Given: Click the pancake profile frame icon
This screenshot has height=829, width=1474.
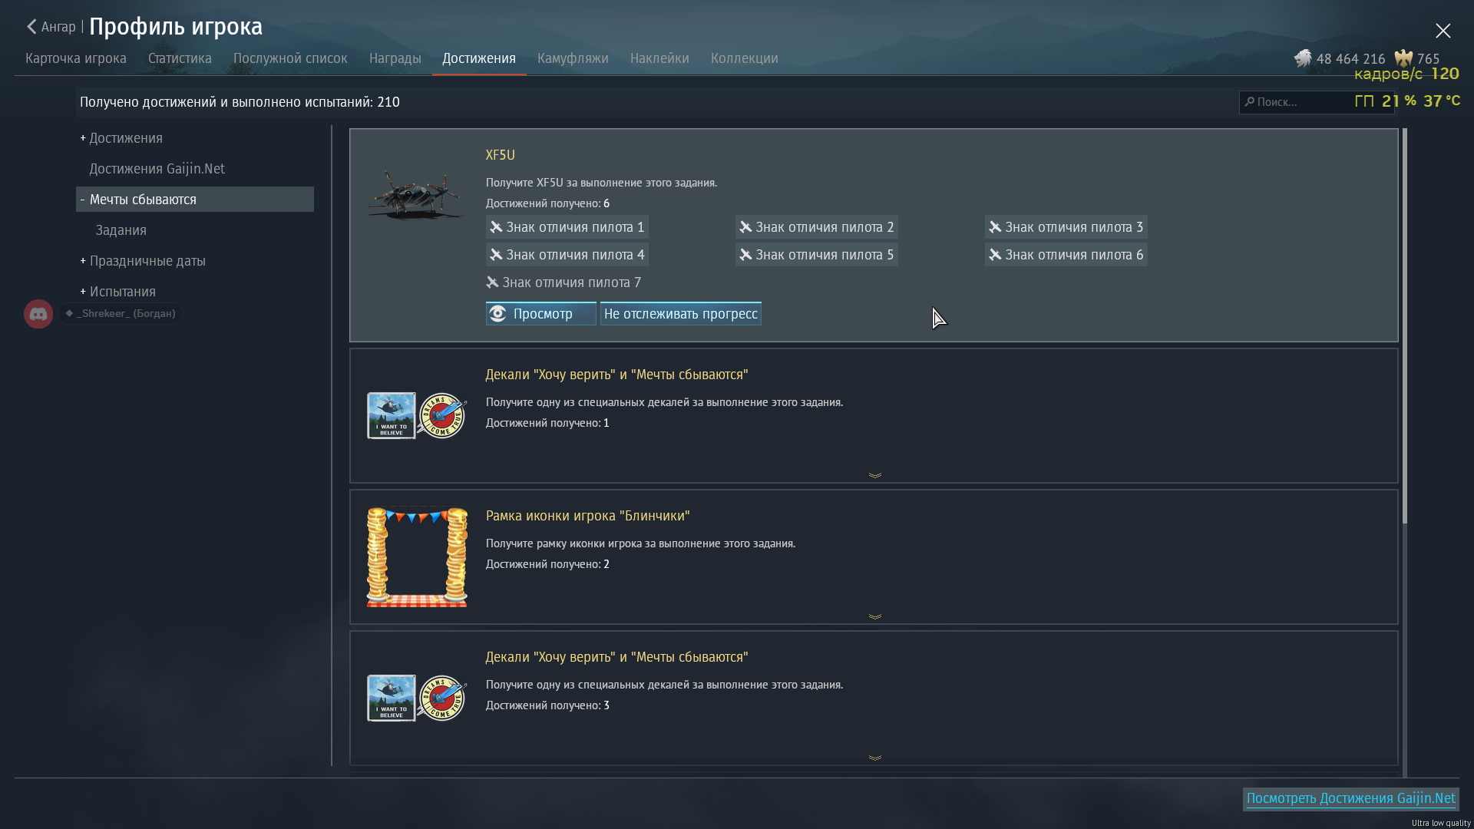Looking at the screenshot, I should [x=416, y=557].
